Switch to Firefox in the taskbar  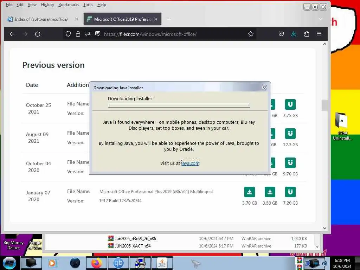(96, 263)
